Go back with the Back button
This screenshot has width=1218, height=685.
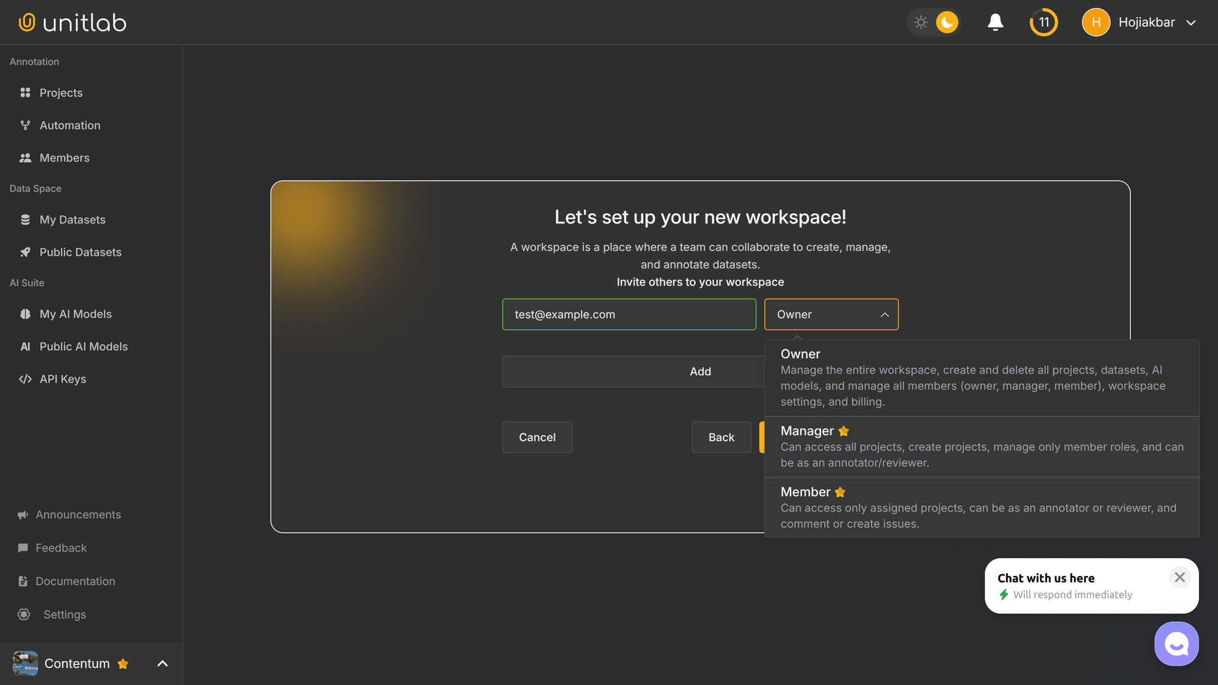point(721,437)
